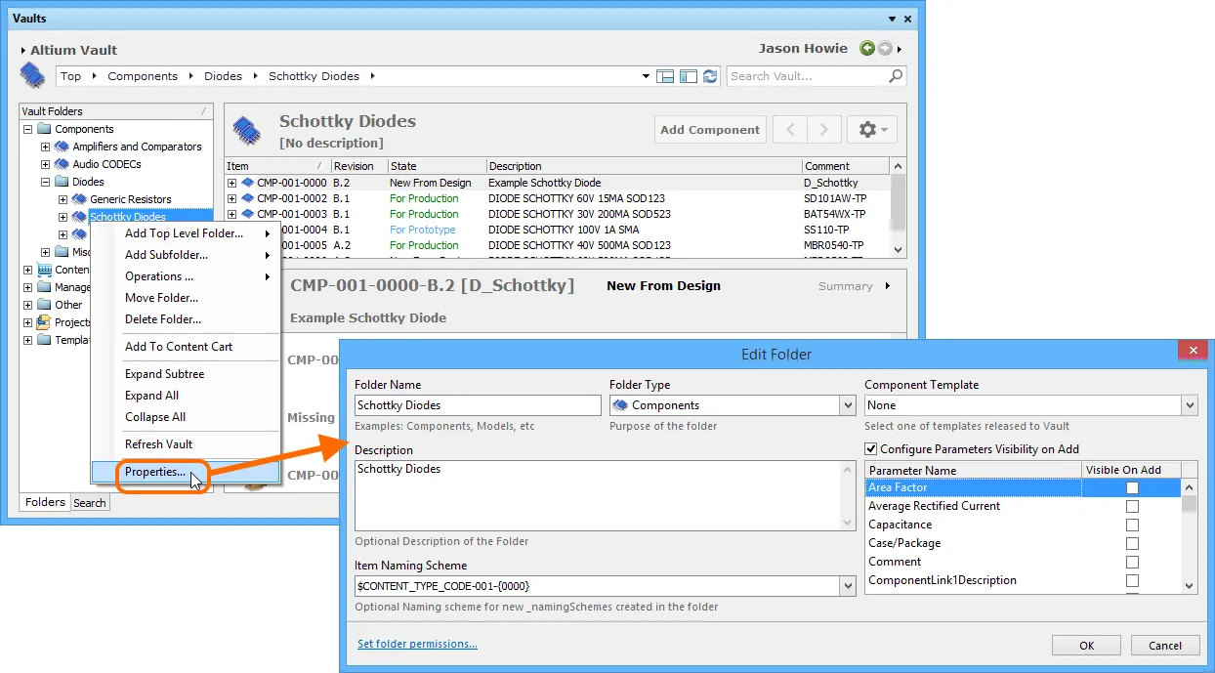Open the breadcrumb path history dropdown arrow
The image size is (1215, 673).
pyautogui.click(x=646, y=76)
